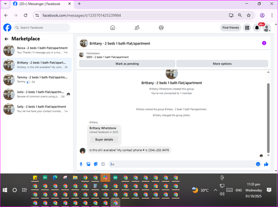Open Chrome profile avatar
Screen dimensions: 278x207
click(262, 16)
